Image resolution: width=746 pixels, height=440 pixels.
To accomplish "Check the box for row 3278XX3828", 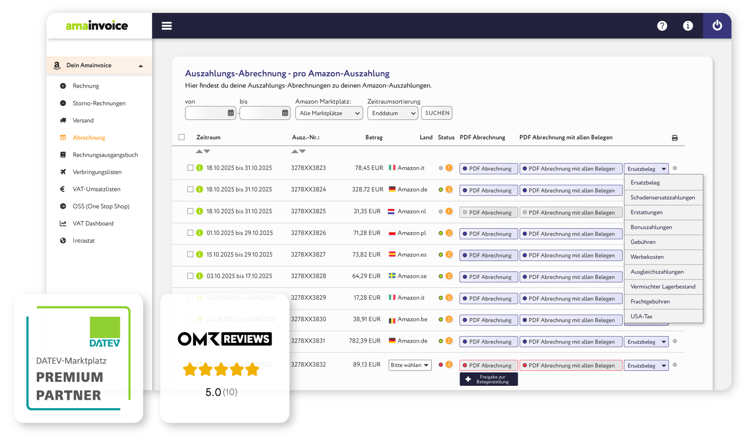I will [x=190, y=276].
